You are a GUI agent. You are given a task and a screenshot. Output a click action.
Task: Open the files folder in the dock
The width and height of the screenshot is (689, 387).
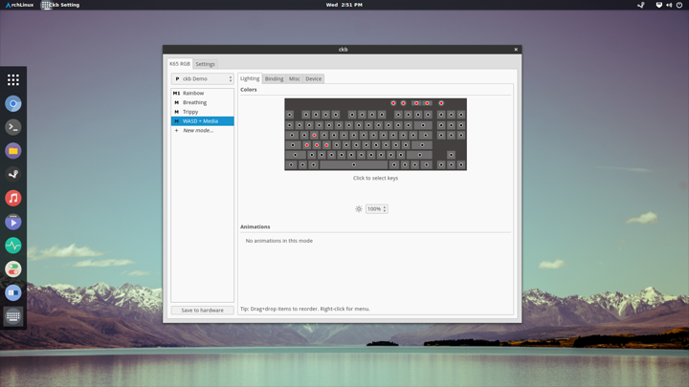point(13,151)
